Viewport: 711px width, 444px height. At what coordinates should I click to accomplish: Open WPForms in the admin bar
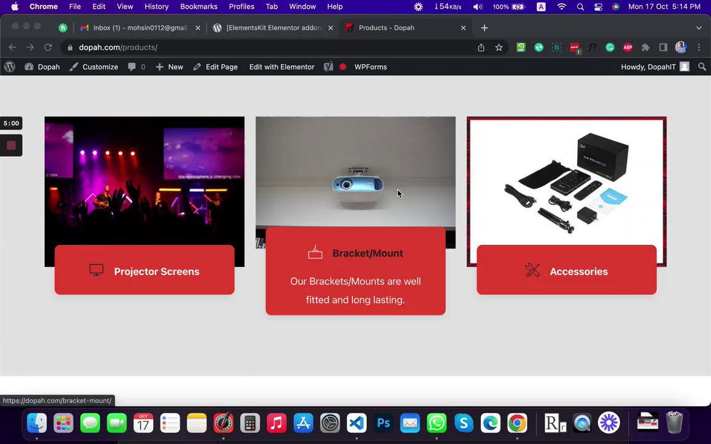[370, 67]
